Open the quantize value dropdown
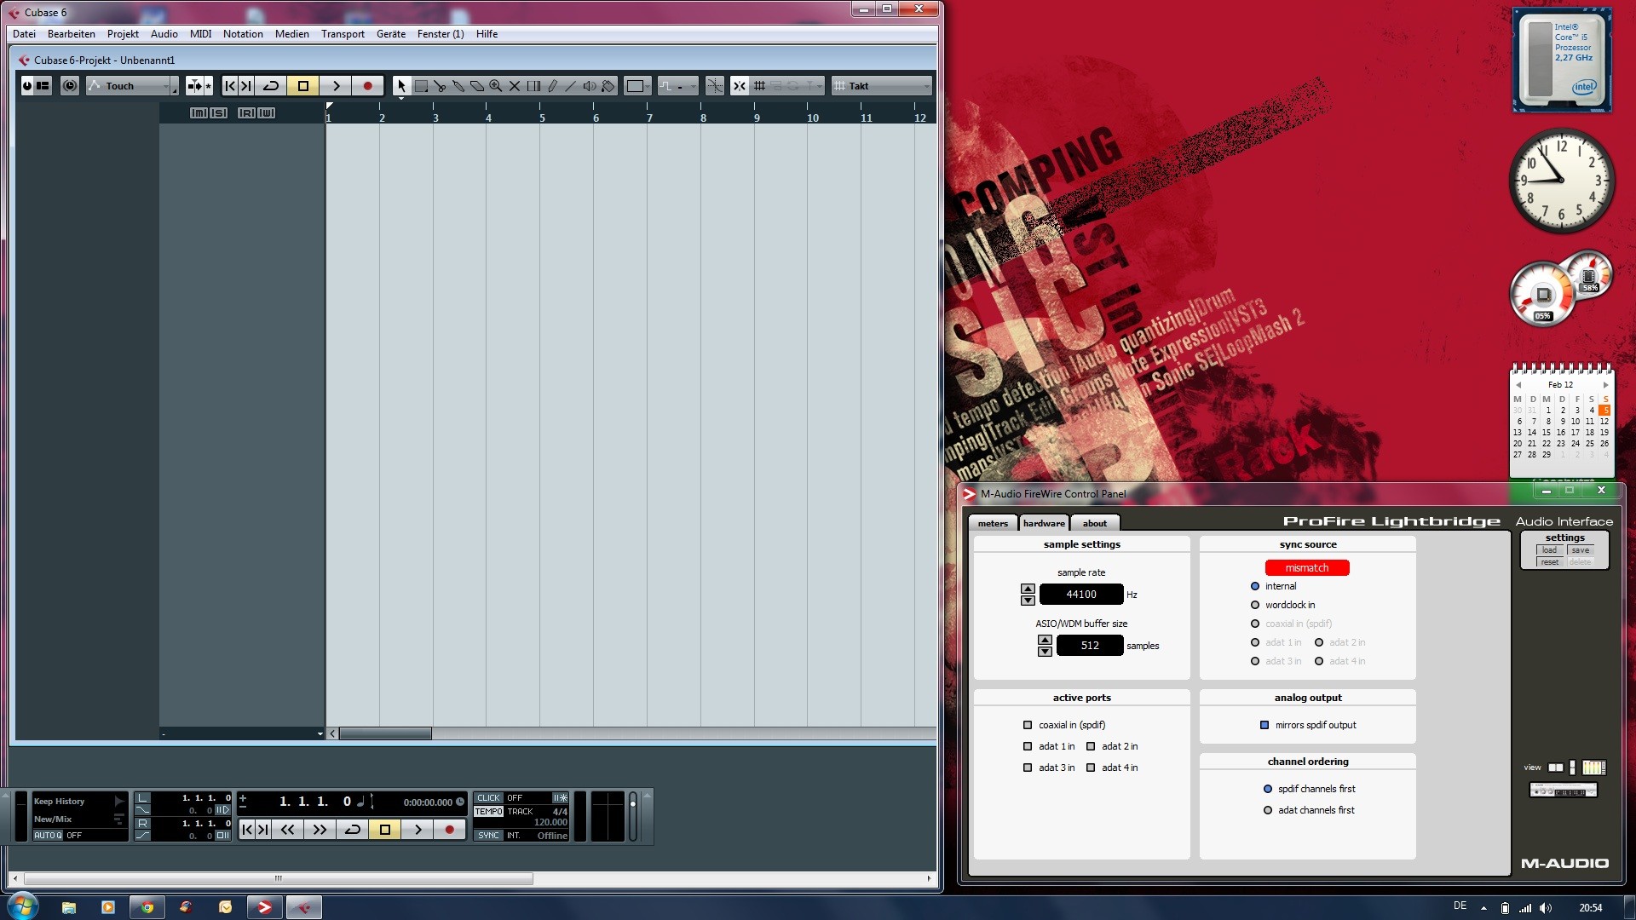1636x920 pixels. click(679, 86)
